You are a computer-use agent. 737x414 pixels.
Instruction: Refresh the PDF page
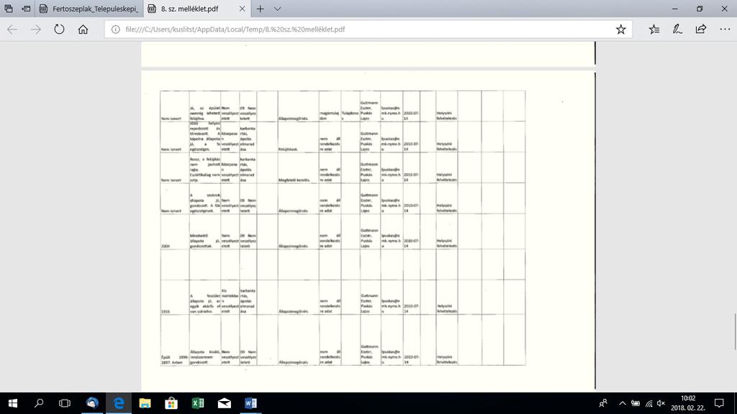[x=59, y=29]
